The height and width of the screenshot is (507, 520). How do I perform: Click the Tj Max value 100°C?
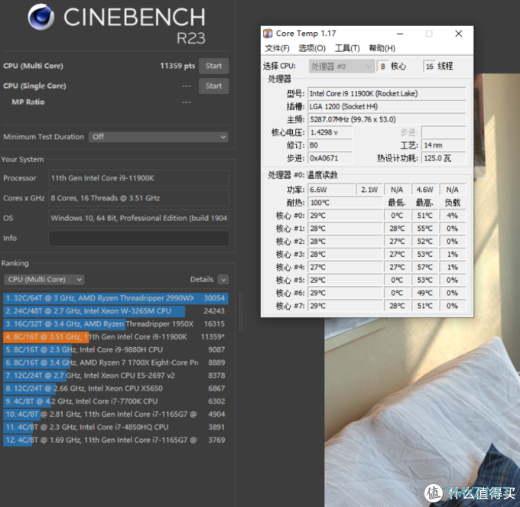coord(345,203)
